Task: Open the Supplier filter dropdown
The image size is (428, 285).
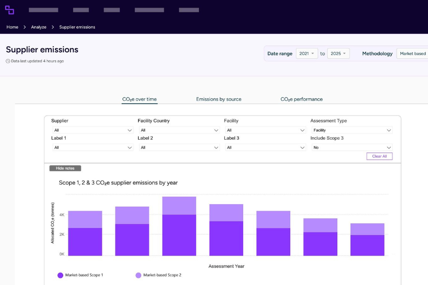Action: point(93,130)
